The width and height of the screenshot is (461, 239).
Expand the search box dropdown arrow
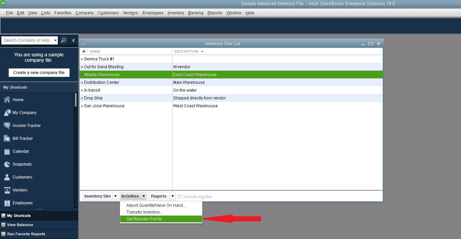pos(55,40)
